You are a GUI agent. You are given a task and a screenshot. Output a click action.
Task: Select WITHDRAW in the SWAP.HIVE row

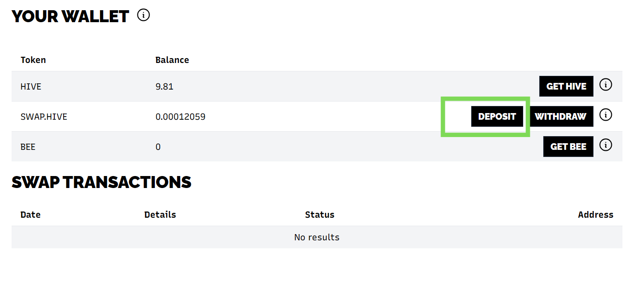561,117
